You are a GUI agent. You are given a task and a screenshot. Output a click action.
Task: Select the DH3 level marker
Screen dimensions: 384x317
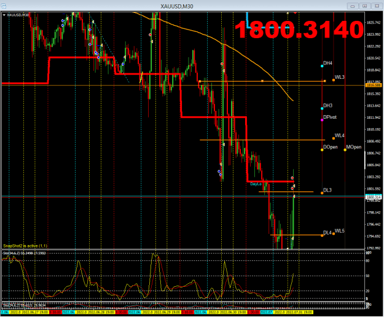coord(322,108)
